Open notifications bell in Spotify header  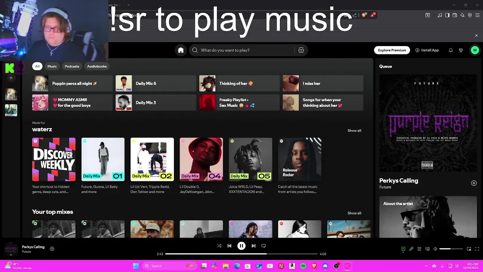coord(451,50)
